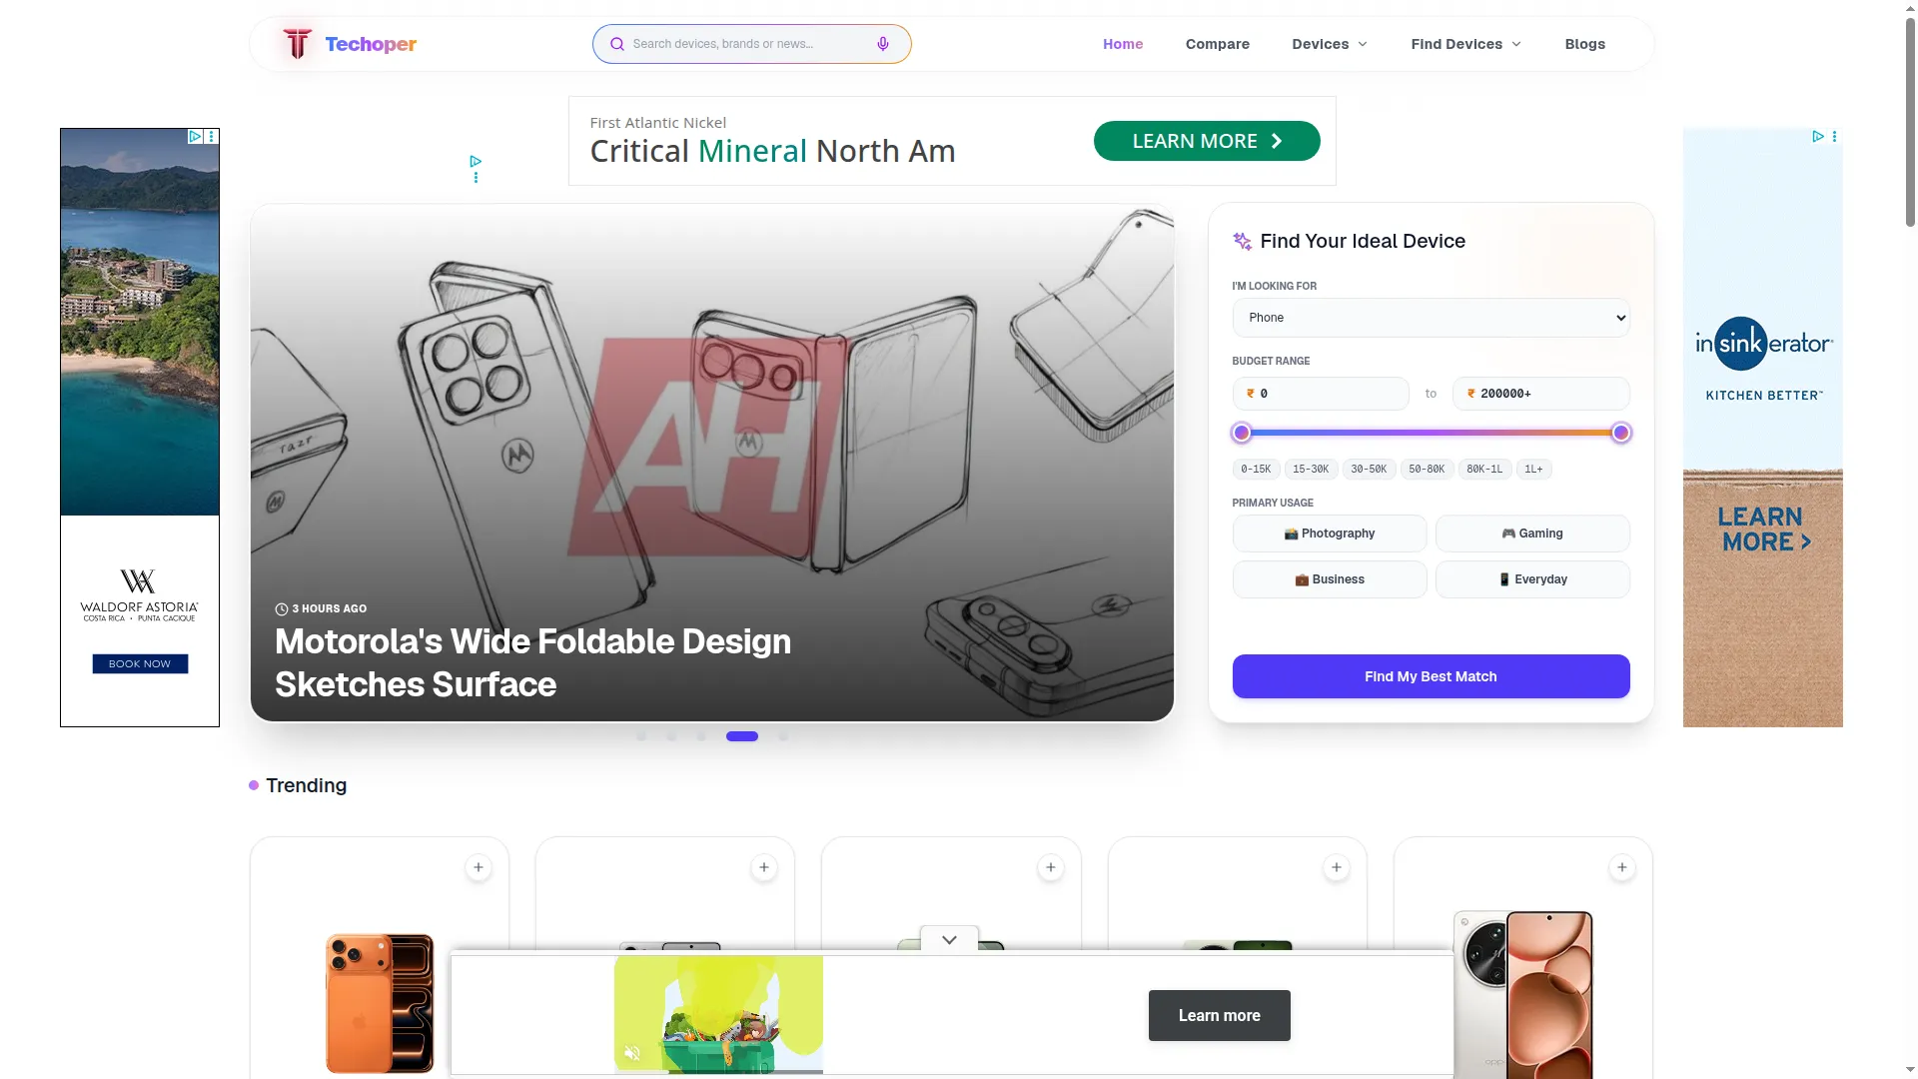Expand the Devices menu
This screenshot has width=1918, height=1079.
(x=1329, y=44)
